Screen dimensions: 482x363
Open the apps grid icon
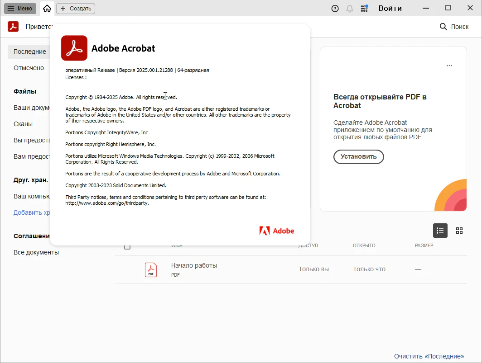click(x=364, y=8)
